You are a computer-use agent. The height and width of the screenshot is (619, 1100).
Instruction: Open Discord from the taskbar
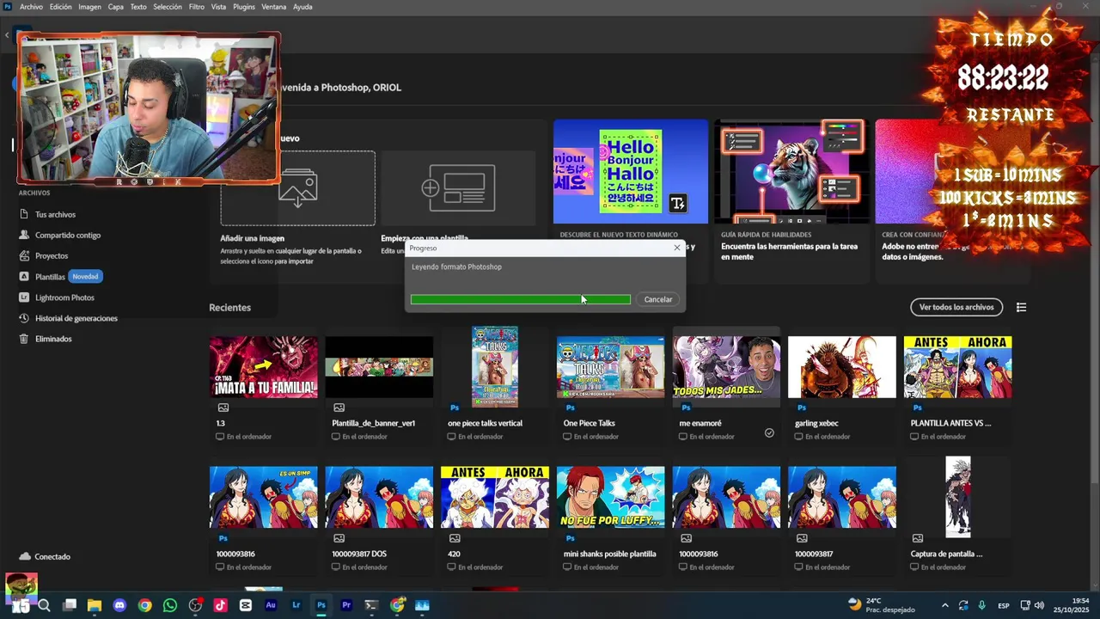[119, 605]
